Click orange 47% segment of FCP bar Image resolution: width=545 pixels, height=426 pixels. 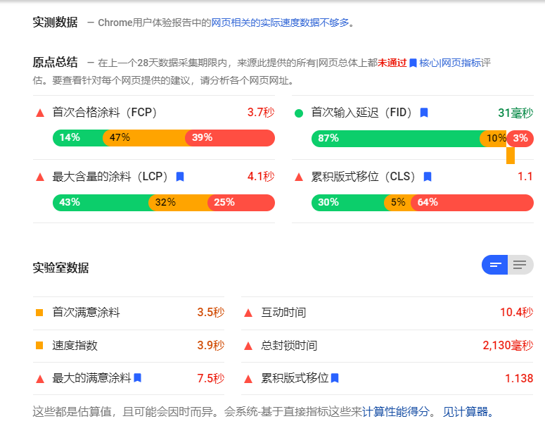coord(144,137)
